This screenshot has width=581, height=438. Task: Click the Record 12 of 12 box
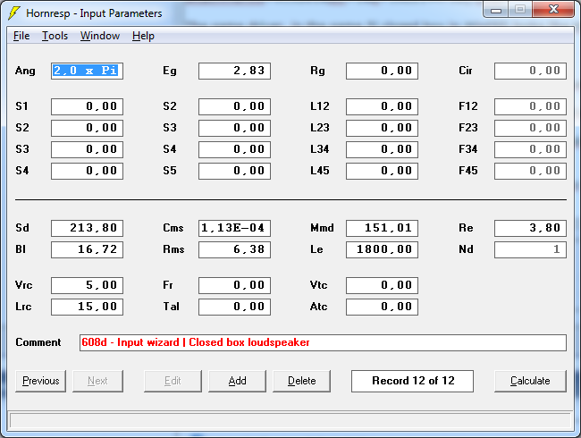412,381
